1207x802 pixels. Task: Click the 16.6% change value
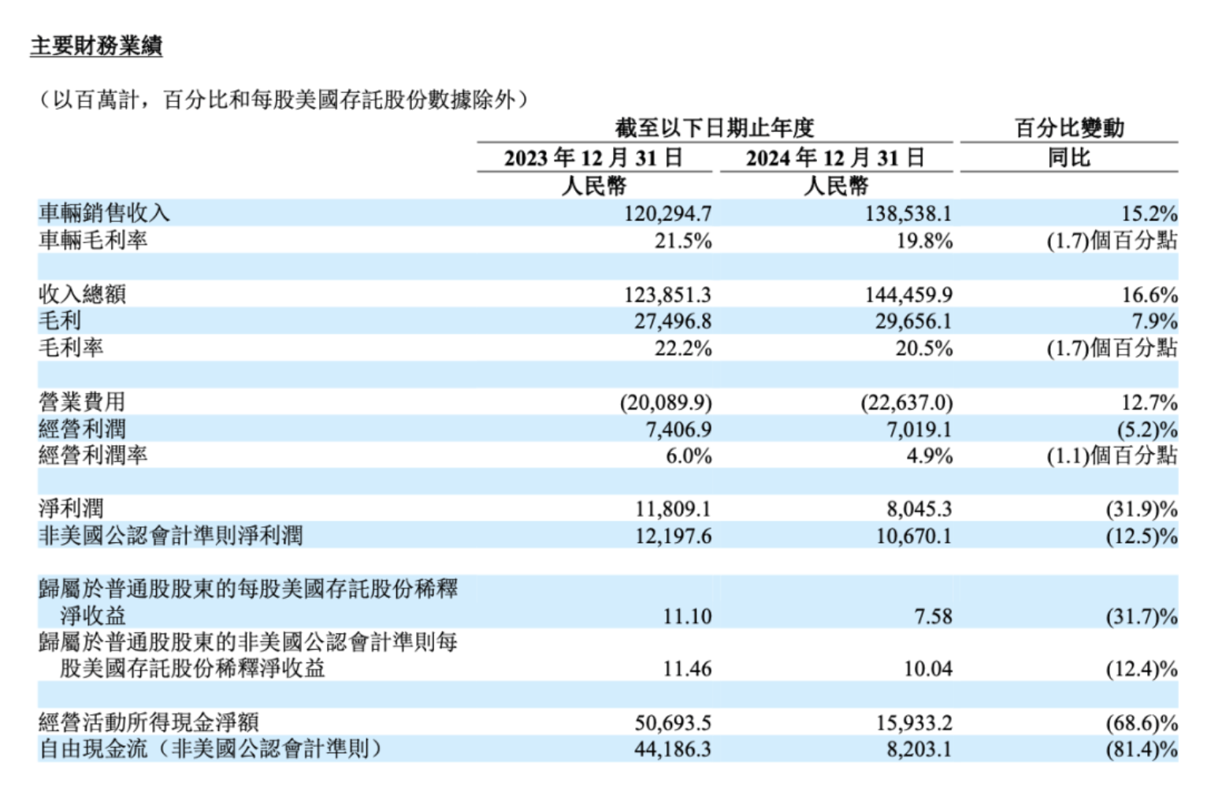1149,295
